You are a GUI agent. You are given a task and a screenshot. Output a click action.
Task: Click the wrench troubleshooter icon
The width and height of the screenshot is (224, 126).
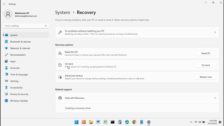tap(60, 32)
